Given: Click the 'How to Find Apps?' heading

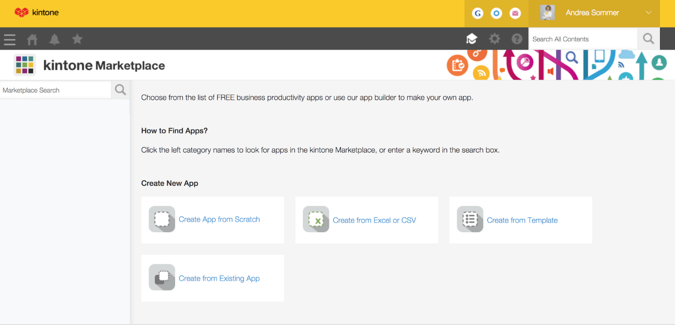Looking at the screenshot, I should click(174, 131).
